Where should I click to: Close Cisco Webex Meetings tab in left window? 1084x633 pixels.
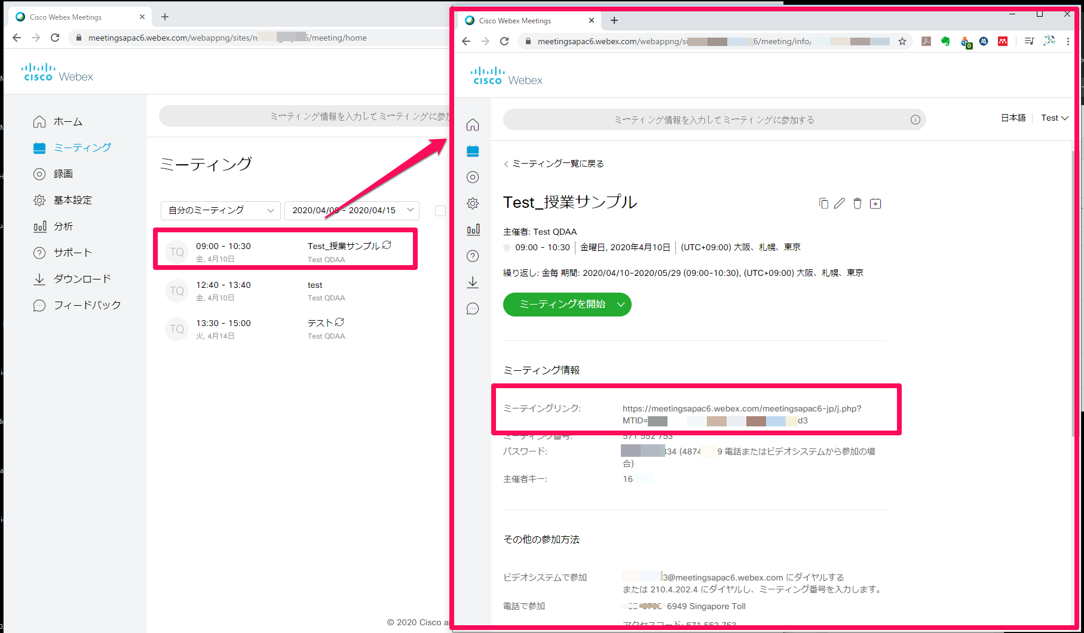click(x=142, y=17)
